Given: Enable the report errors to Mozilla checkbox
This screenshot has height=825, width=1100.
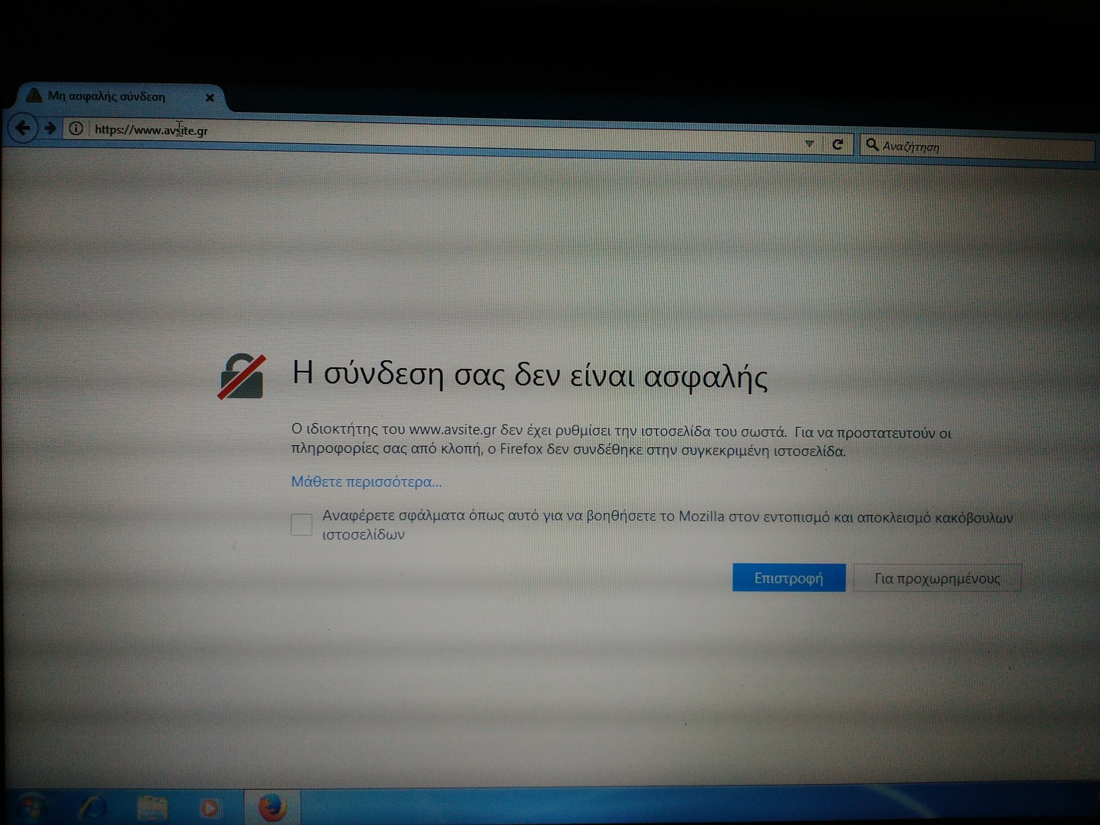Looking at the screenshot, I should [x=301, y=524].
